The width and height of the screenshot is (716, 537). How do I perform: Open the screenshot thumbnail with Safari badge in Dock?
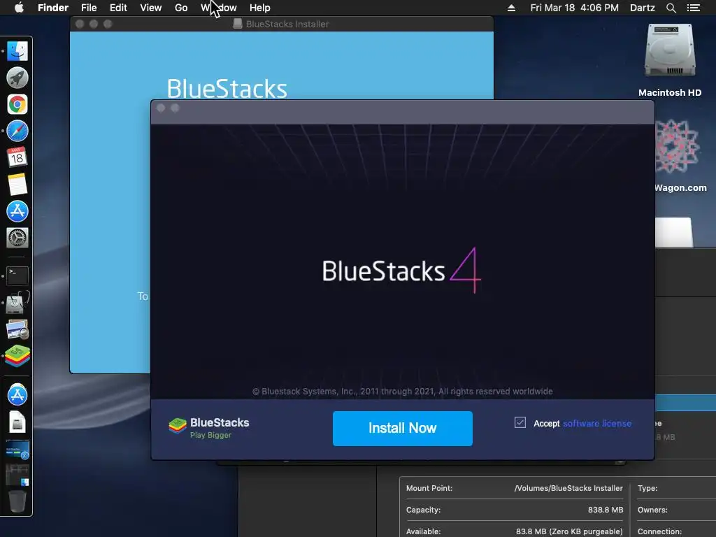17,450
